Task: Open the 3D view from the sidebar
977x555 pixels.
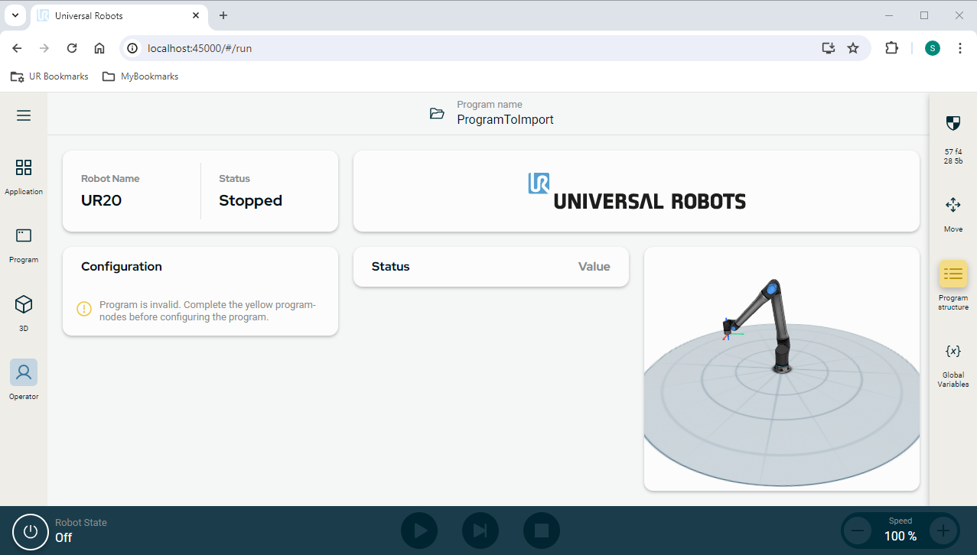Action: pyautogui.click(x=23, y=310)
